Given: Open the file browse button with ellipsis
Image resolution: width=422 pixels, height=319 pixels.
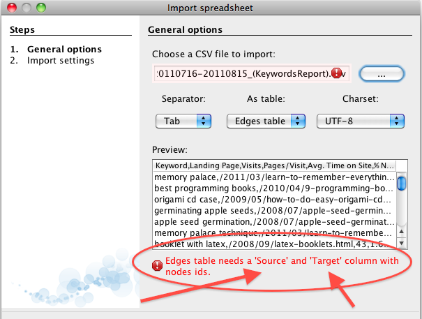Looking at the screenshot, I should point(382,73).
